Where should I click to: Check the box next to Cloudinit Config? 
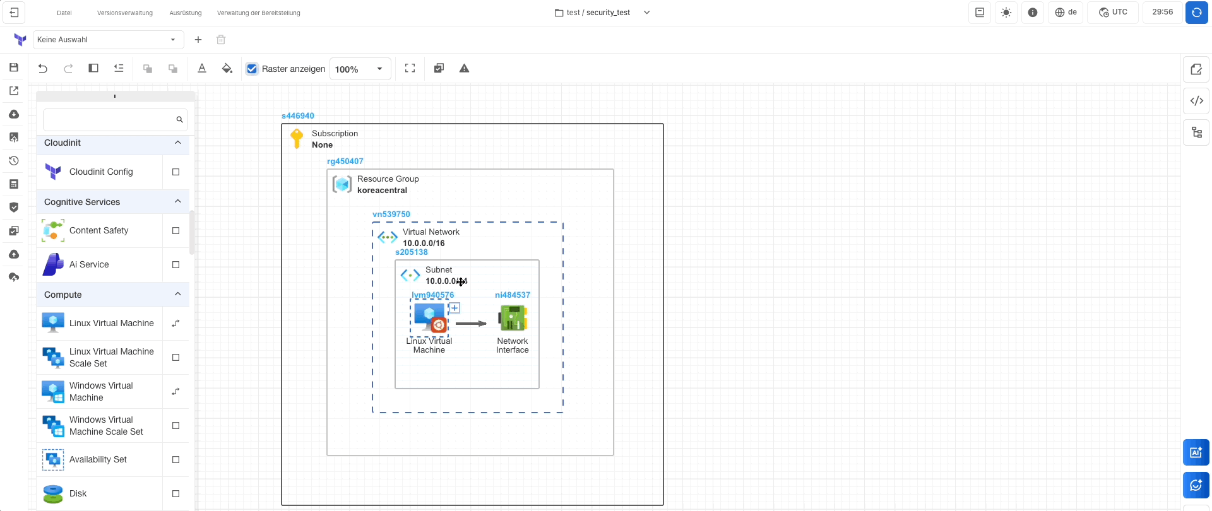(x=176, y=172)
